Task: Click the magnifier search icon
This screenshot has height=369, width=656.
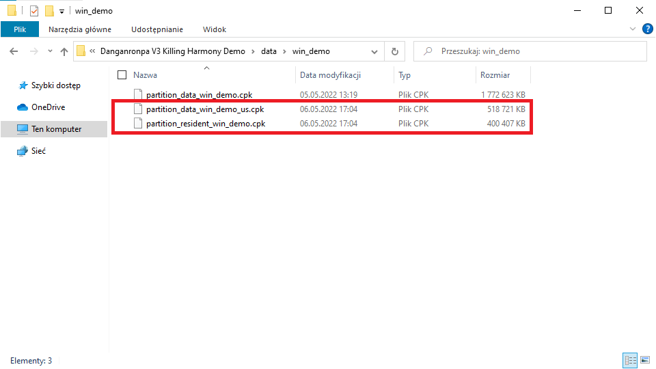Action: (428, 51)
